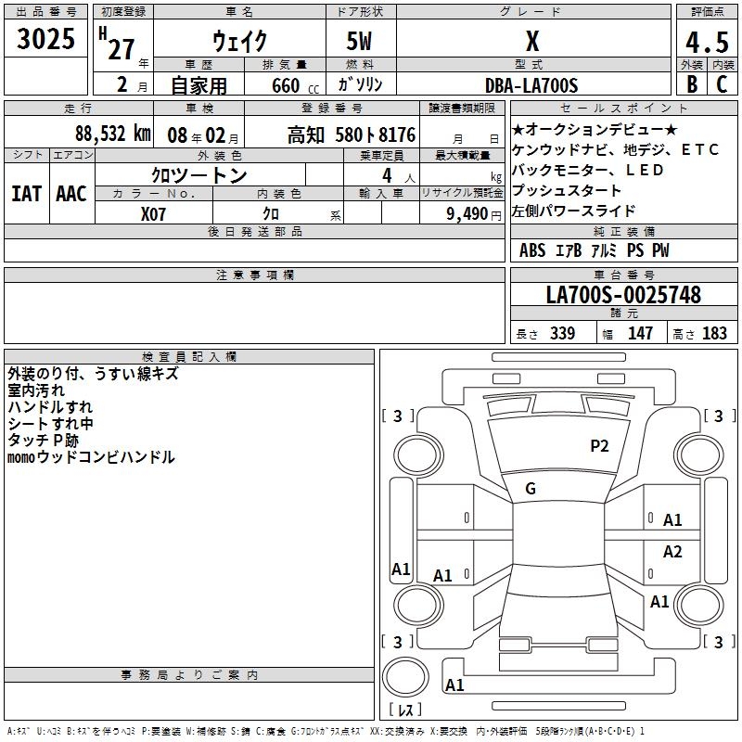Click the model code DBA-LA700S
Screen dimensions: 742x742
(x=533, y=84)
